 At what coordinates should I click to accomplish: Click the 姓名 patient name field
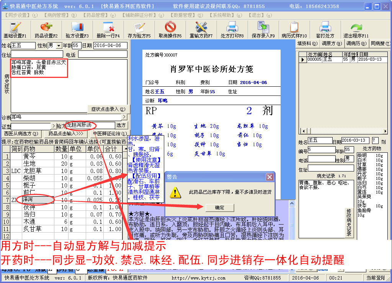tap(23, 45)
